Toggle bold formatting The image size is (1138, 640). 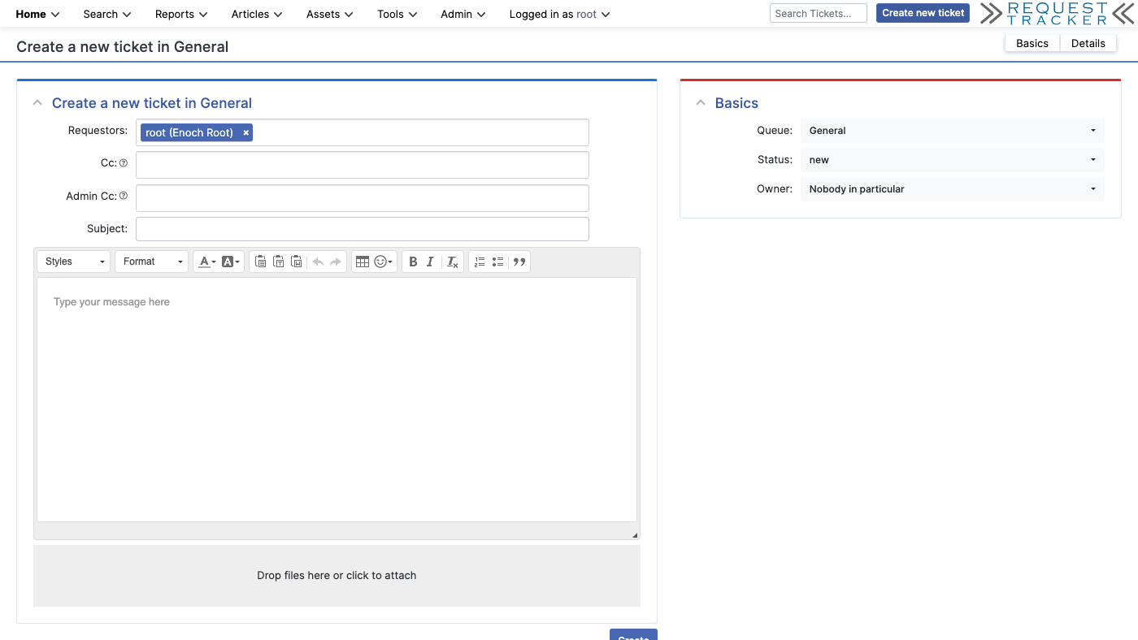pos(413,262)
